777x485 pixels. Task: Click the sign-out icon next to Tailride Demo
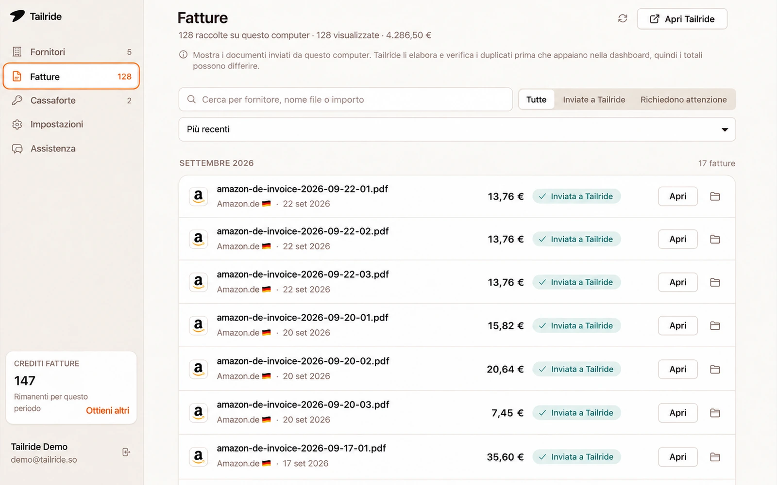[x=126, y=452]
